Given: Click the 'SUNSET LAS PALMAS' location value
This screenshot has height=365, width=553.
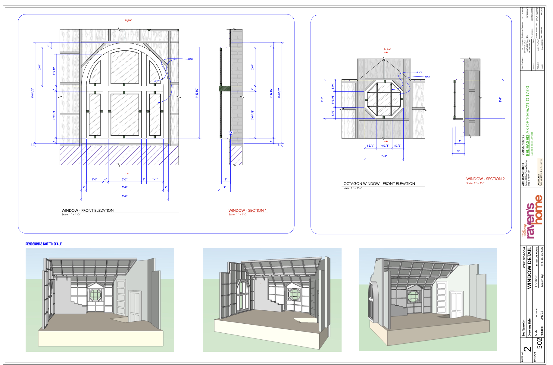Looking at the screenshot, I should (x=537, y=257).
